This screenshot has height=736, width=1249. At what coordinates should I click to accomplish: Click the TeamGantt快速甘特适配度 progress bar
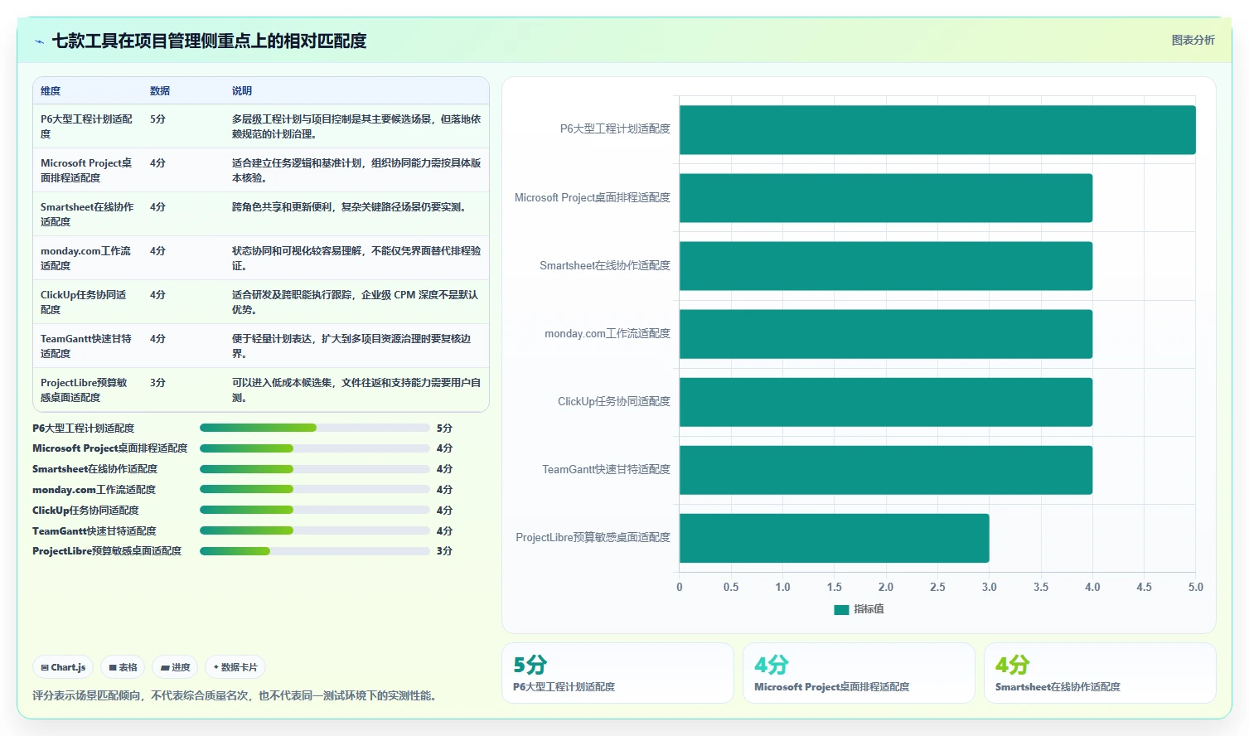(x=315, y=530)
